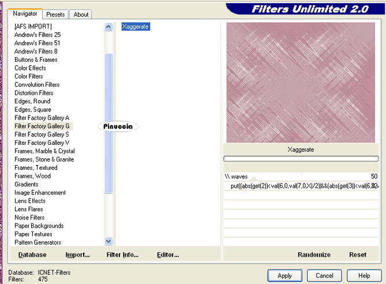
Task: Select Frames, Textured category
Action: click(x=36, y=168)
